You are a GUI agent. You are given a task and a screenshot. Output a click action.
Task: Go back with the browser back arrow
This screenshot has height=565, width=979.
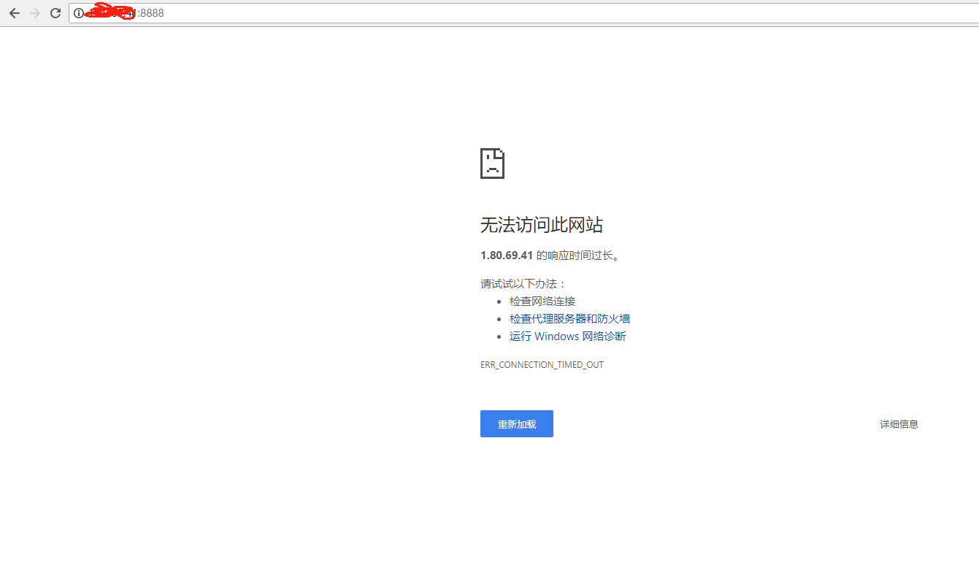point(15,13)
